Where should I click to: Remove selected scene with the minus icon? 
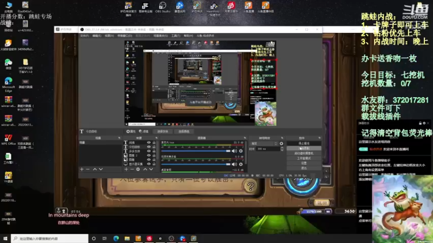pyautogui.click(x=88, y=169)
